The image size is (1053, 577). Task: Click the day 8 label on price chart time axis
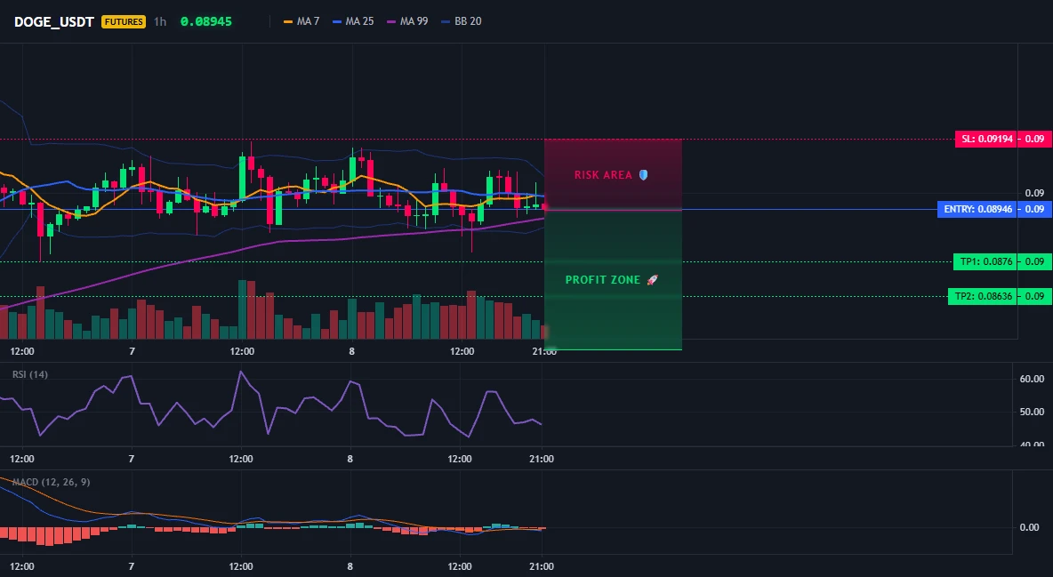coord(352,351)
